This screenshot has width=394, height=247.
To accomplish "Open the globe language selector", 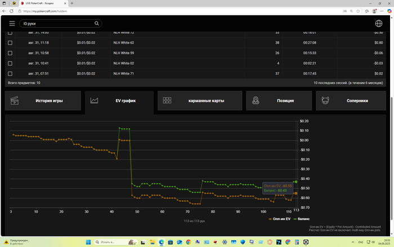I will (x=379, y=24).
